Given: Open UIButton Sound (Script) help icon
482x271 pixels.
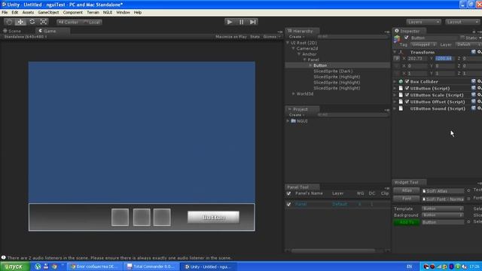Looking at the screenshot, I should (474, 108).
